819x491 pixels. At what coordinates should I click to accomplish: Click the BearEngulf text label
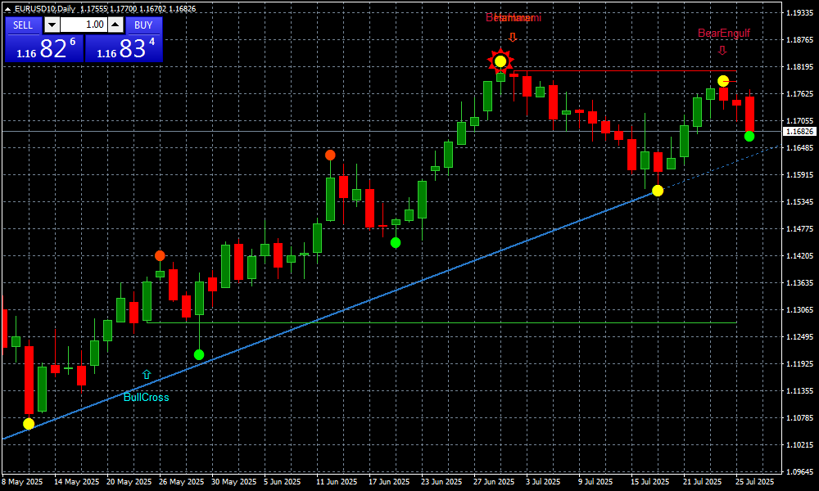[x=723, y=34]
